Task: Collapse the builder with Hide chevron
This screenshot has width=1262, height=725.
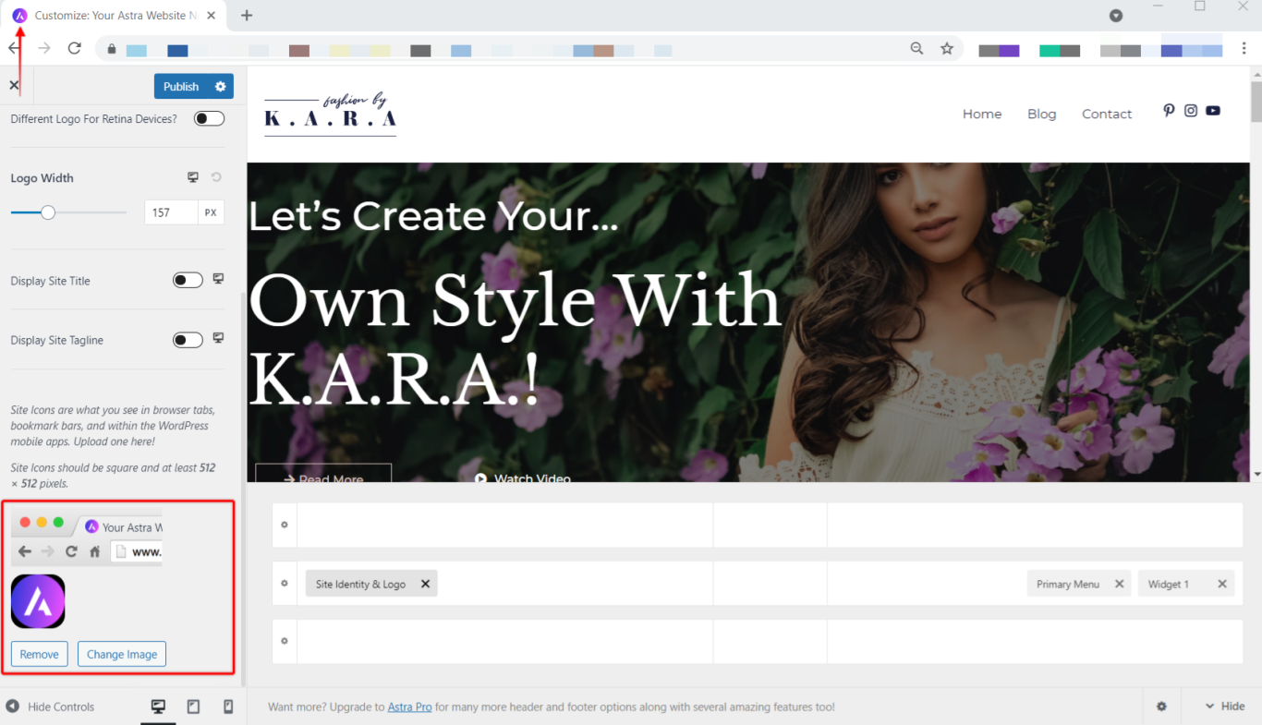Action: pos(1225,707)
